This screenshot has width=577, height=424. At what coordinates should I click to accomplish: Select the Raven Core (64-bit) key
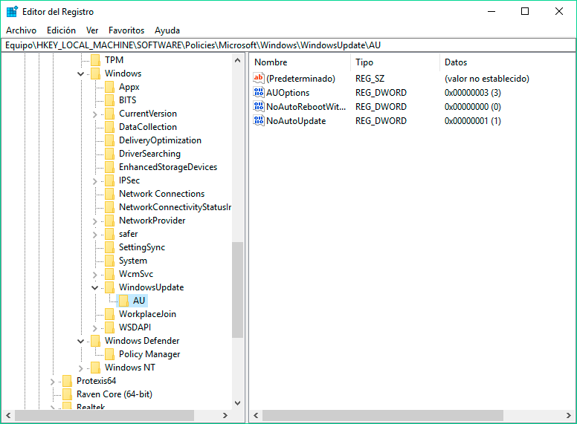point(115,394)
